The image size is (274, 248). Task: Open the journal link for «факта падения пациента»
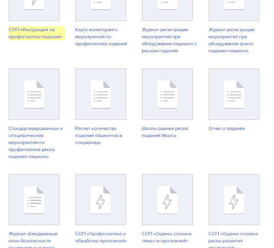coord(231,40)
